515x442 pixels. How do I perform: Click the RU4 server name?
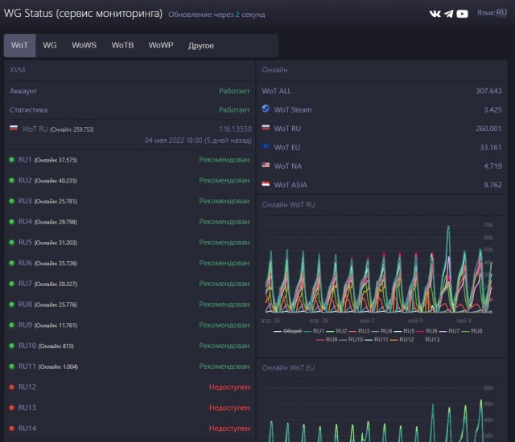tap(25, 222)
